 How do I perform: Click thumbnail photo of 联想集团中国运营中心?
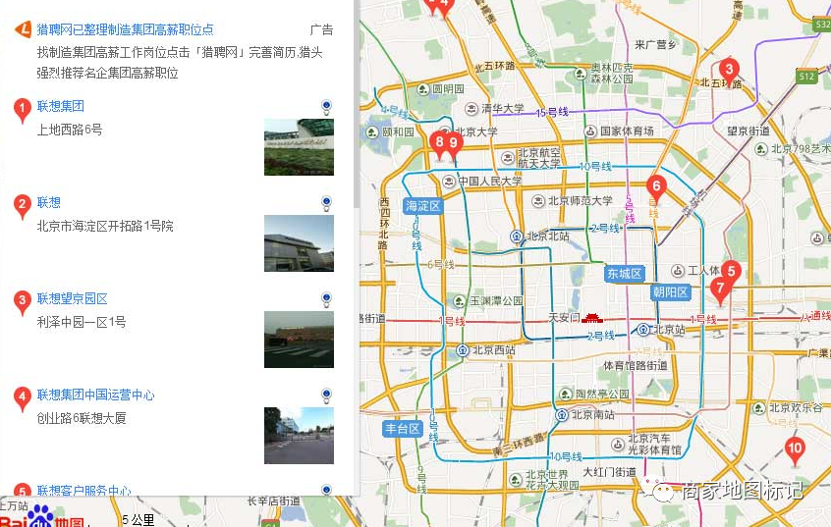tap(299, 436)
